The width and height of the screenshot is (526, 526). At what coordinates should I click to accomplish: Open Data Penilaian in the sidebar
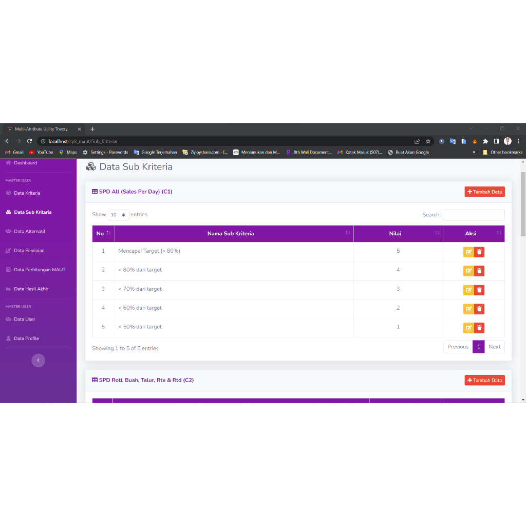pos(25,250)
